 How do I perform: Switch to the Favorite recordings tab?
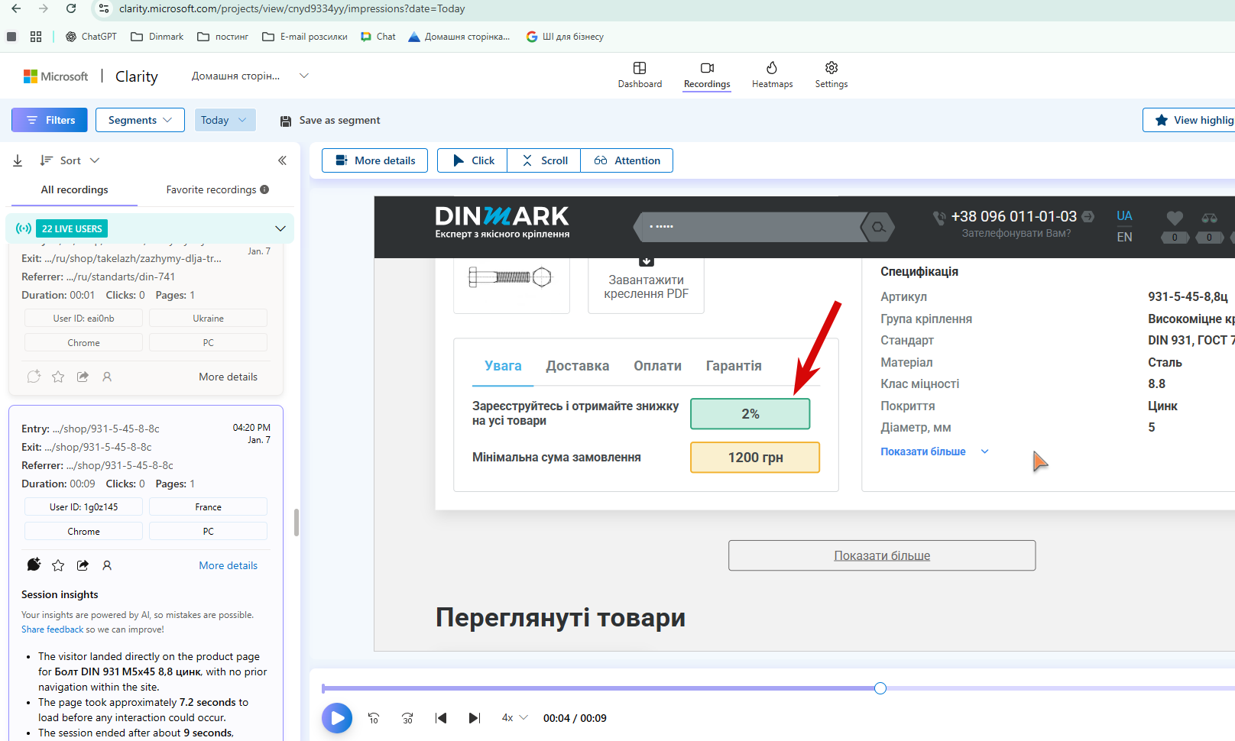coord(211,189)
